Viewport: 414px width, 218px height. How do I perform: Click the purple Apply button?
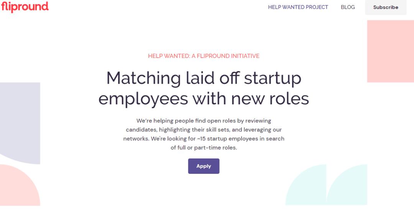pyautogui.click(x=204, y=166)
